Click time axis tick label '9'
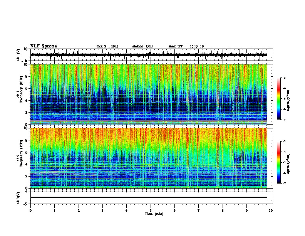The image size is (305, 236). coord(246,211)
